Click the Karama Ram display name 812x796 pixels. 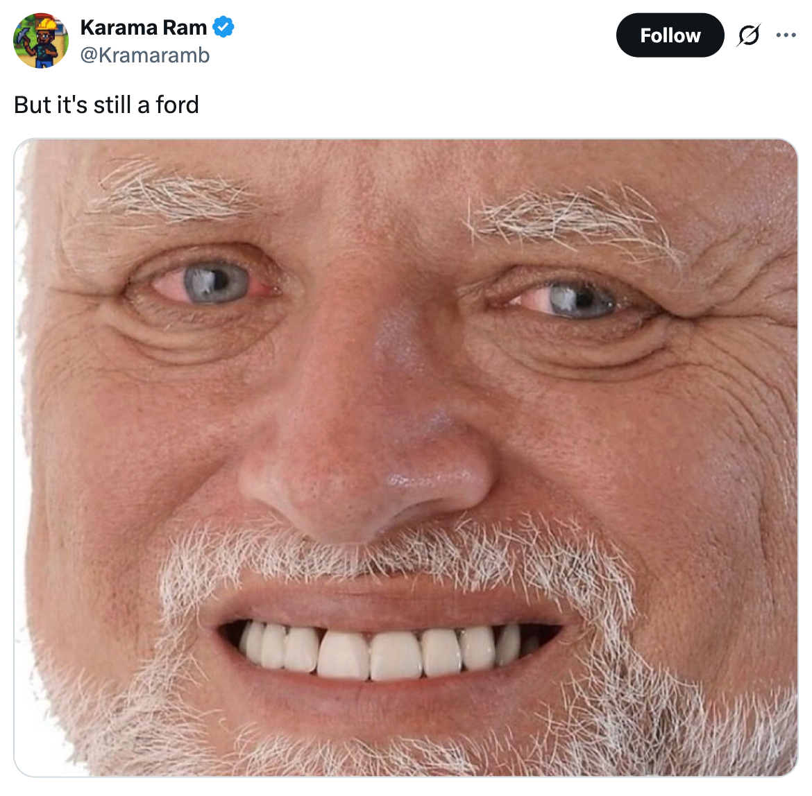click(144, 28)
